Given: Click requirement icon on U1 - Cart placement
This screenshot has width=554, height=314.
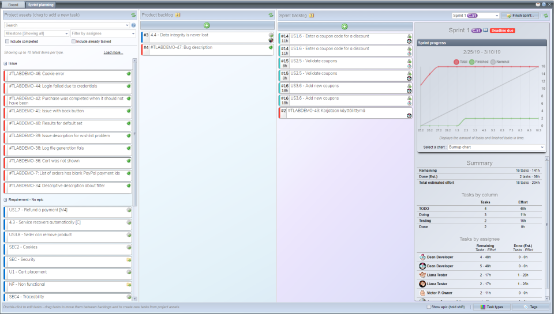Looking at the screenshot, I should pos(129,272).
